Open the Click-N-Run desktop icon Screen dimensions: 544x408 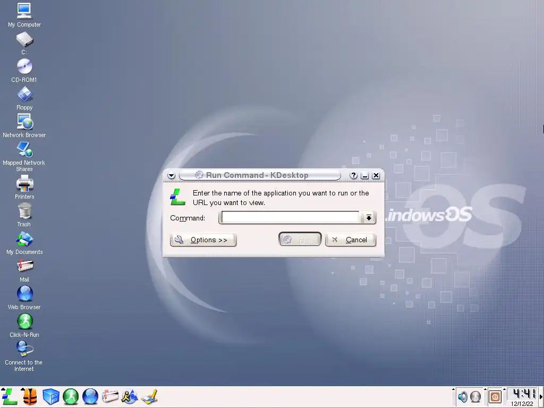[x=24, y=326]
